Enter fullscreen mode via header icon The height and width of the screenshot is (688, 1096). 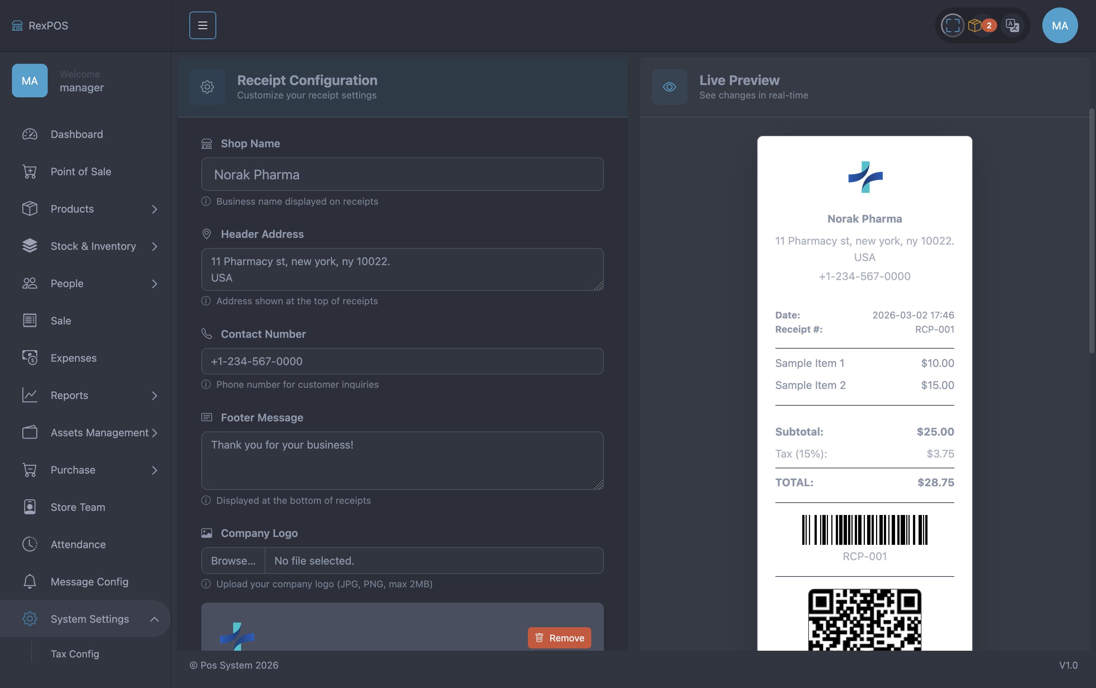[952, 25]
